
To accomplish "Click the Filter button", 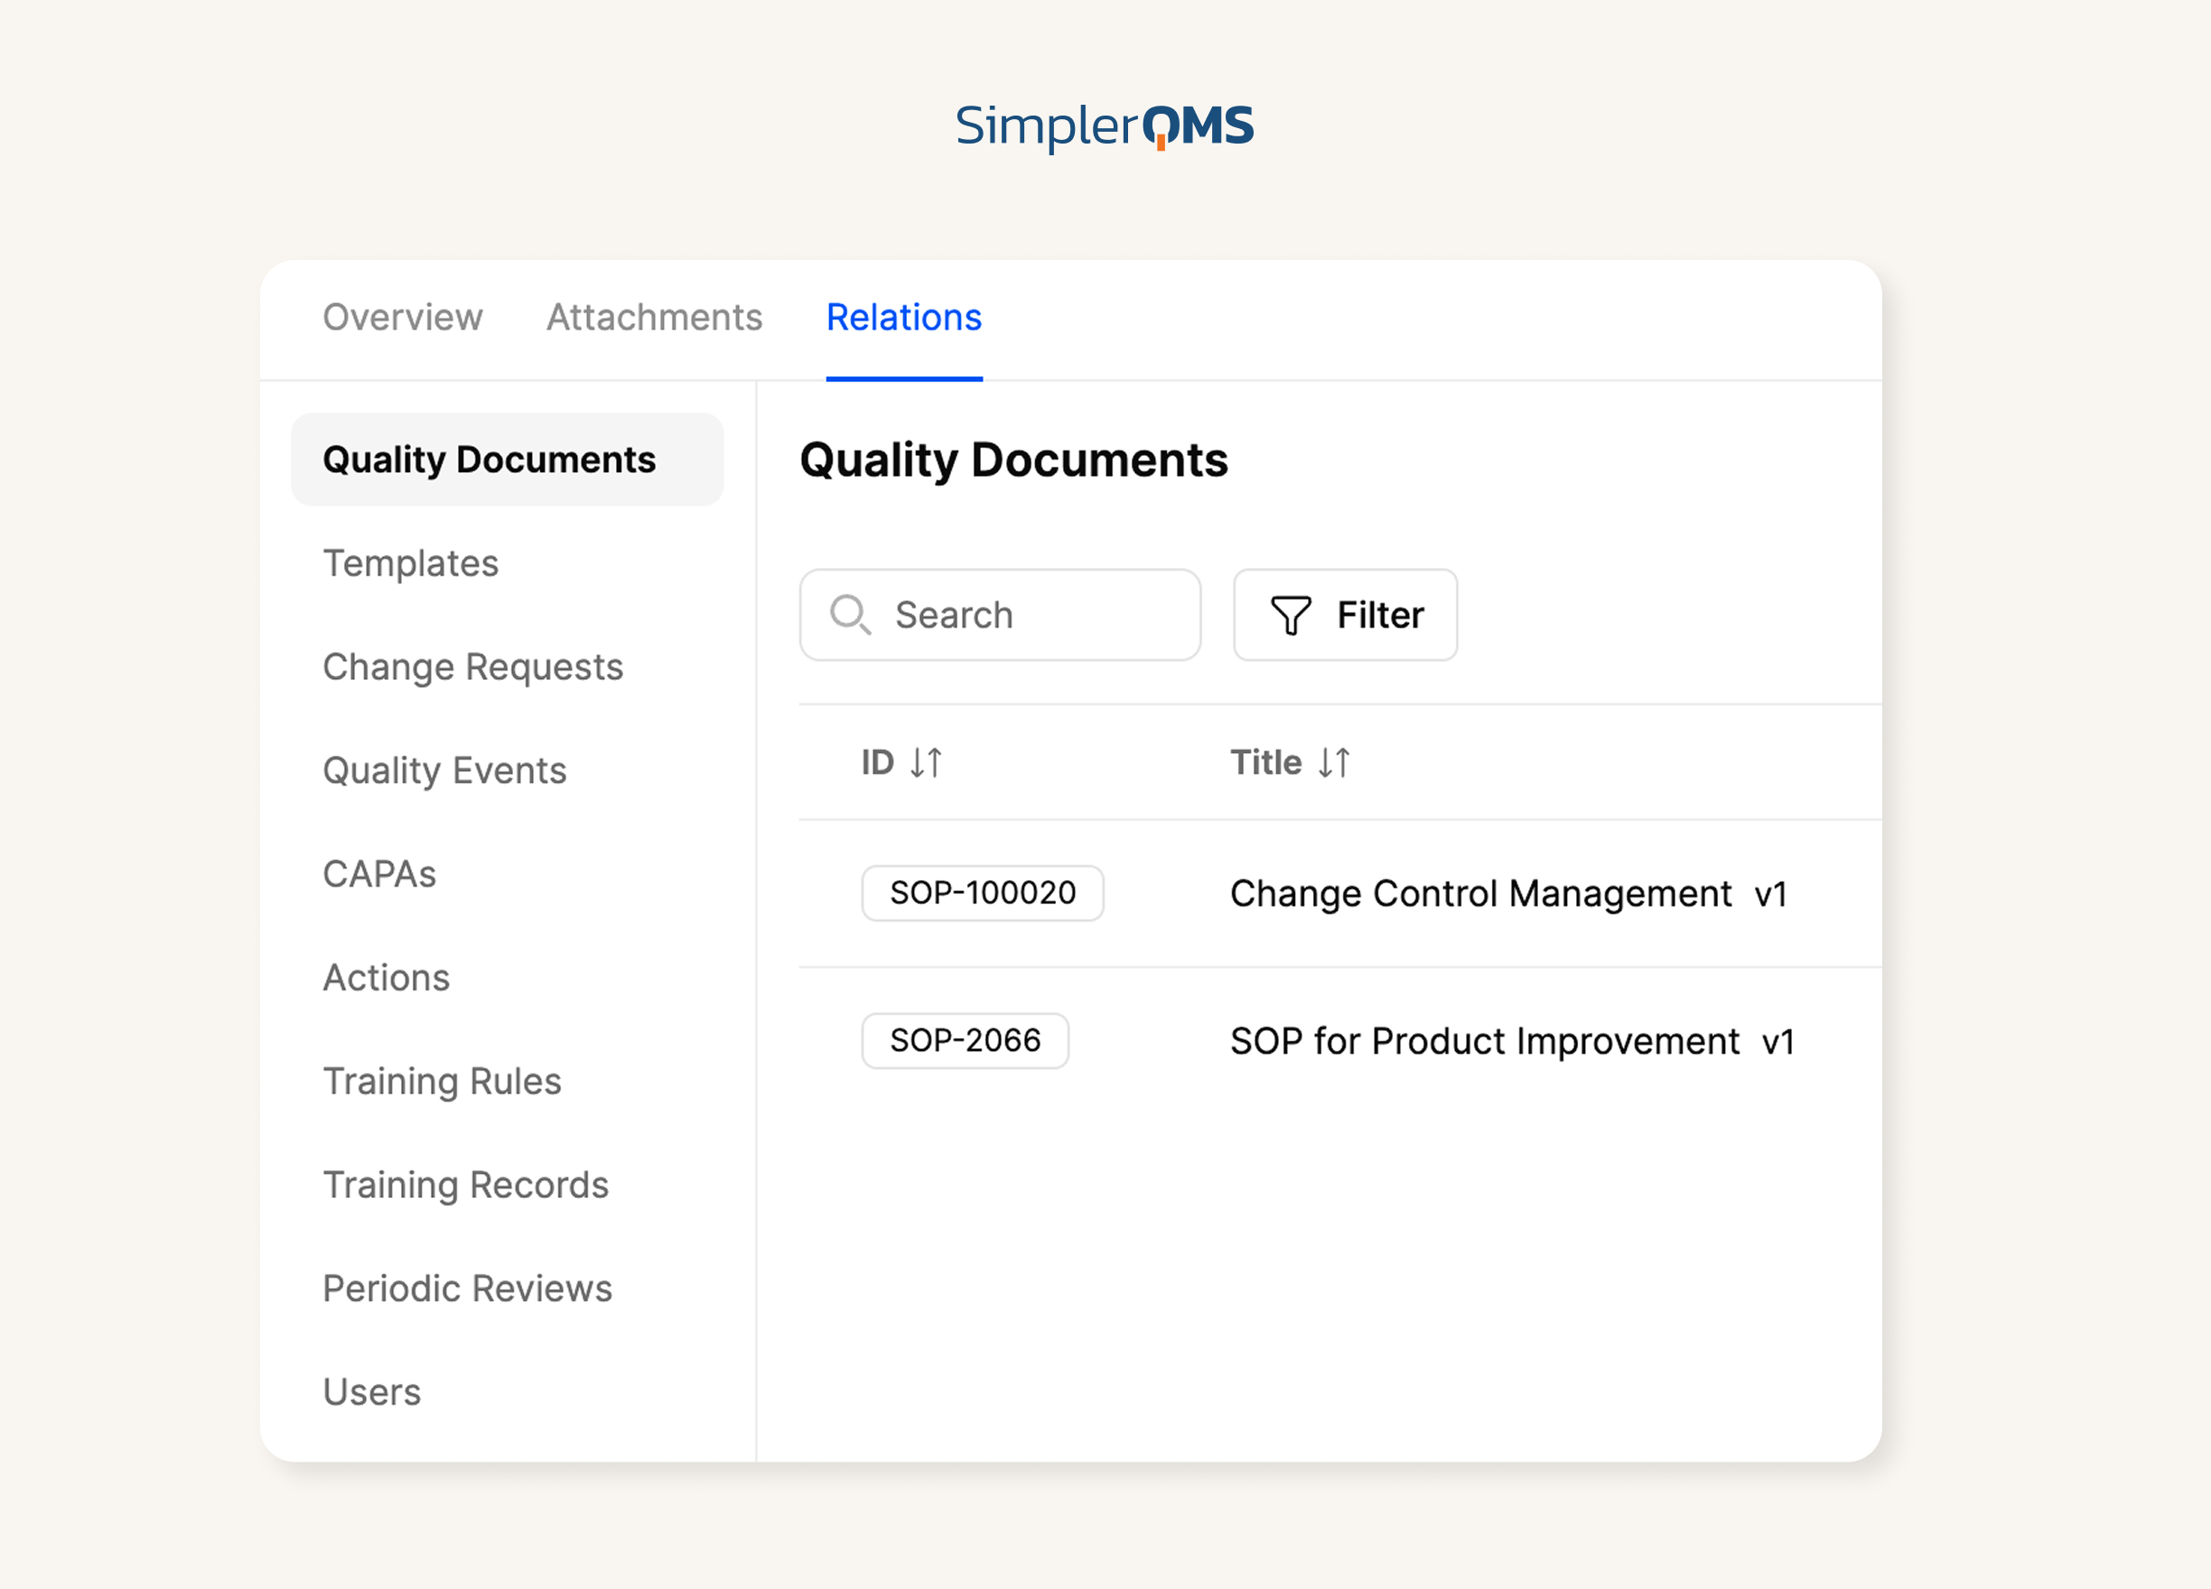I will [1346, 615].
